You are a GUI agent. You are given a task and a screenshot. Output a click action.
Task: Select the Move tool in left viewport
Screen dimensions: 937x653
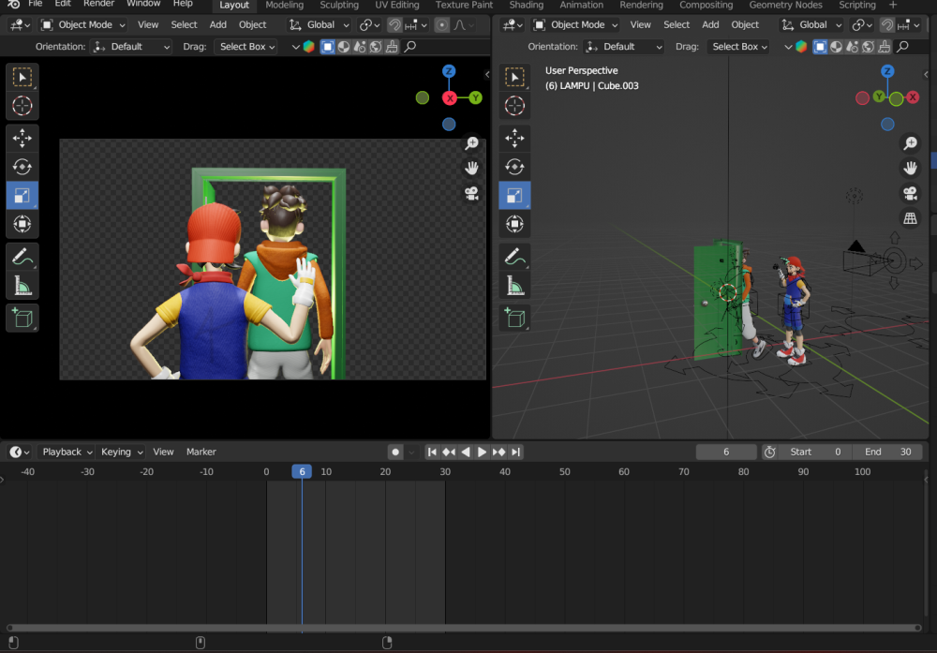22,138
